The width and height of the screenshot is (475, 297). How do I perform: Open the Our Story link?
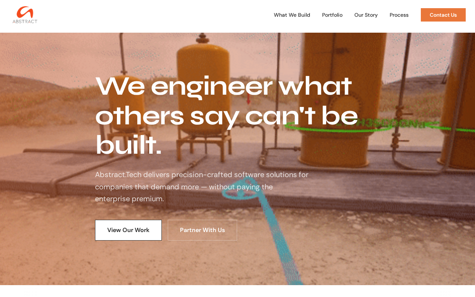[x=366, y=15]
